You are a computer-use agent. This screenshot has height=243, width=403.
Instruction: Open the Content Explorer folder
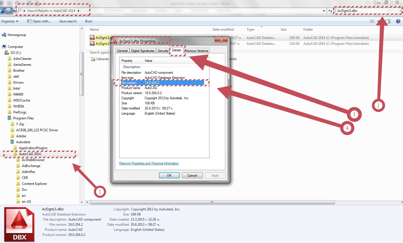(32, 184)
